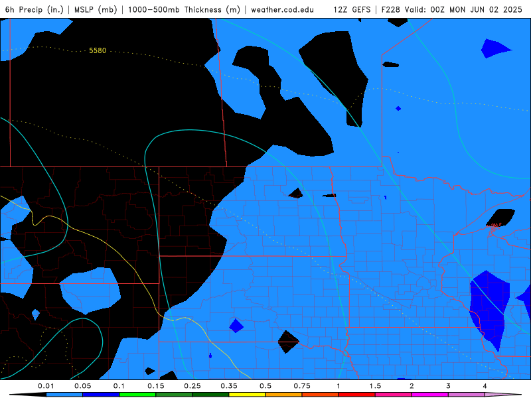
Task: Click the 0.05 legend value
Action: coord(82,386)
